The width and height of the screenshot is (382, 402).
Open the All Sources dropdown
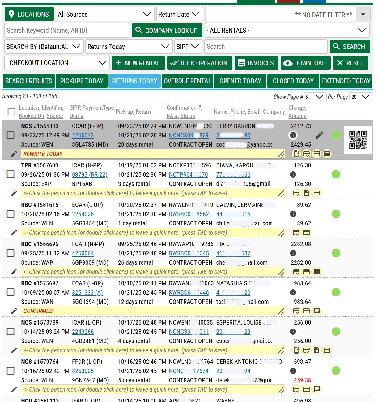[104, 14]
